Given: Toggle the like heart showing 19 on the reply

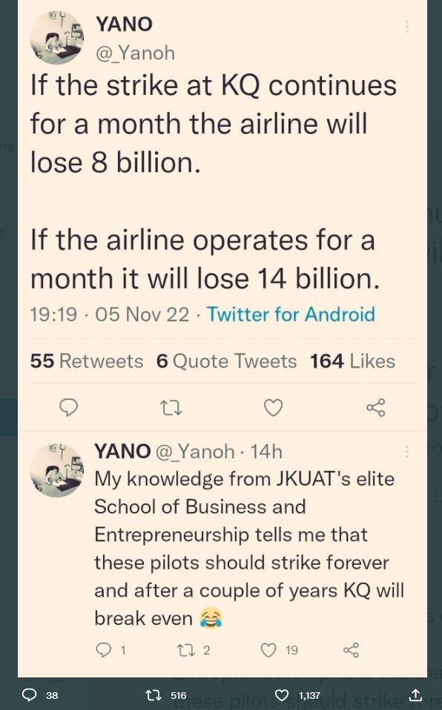Looking at the screenshot, I should click(x=269, y=650).
